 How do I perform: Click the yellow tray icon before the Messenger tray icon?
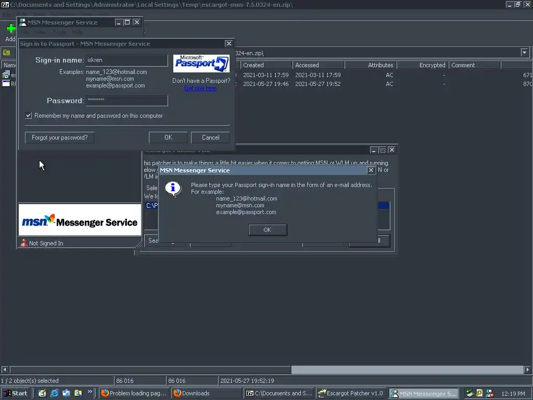479,394
